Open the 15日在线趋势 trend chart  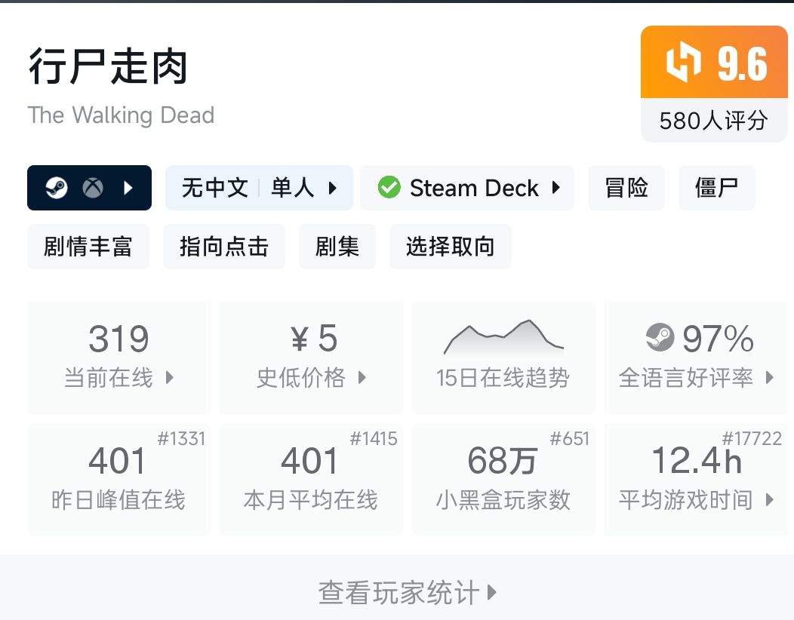[503, 357]
